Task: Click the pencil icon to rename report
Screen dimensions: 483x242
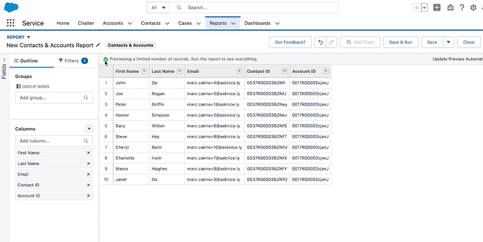Action: [x=98, y=45]
